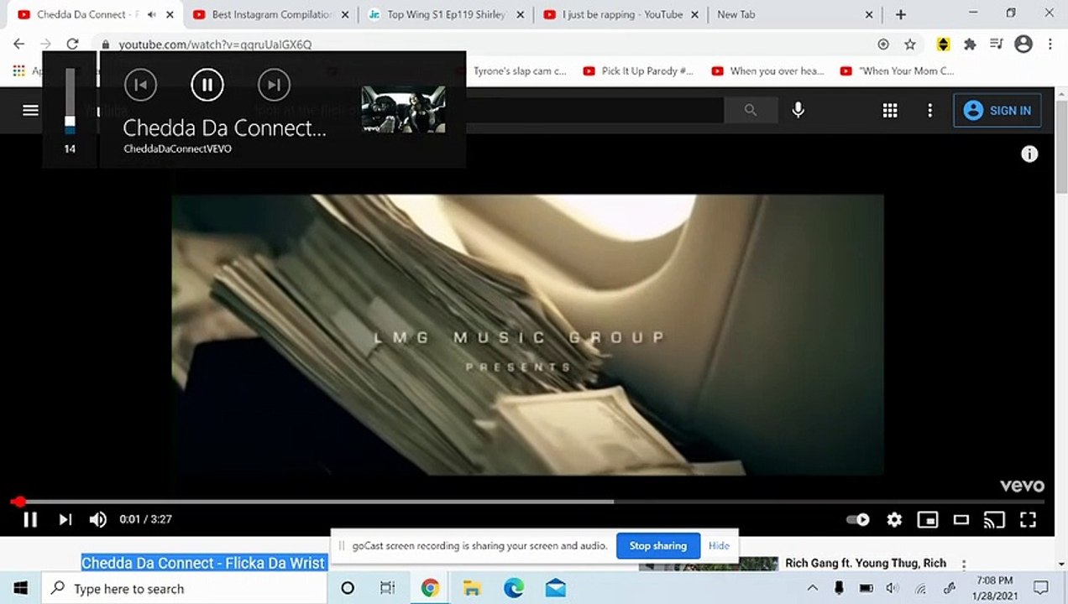Screen dimensions: 1068x604
Task: Open the YouTube guide hamburger menu
Action: pos(30,110)
